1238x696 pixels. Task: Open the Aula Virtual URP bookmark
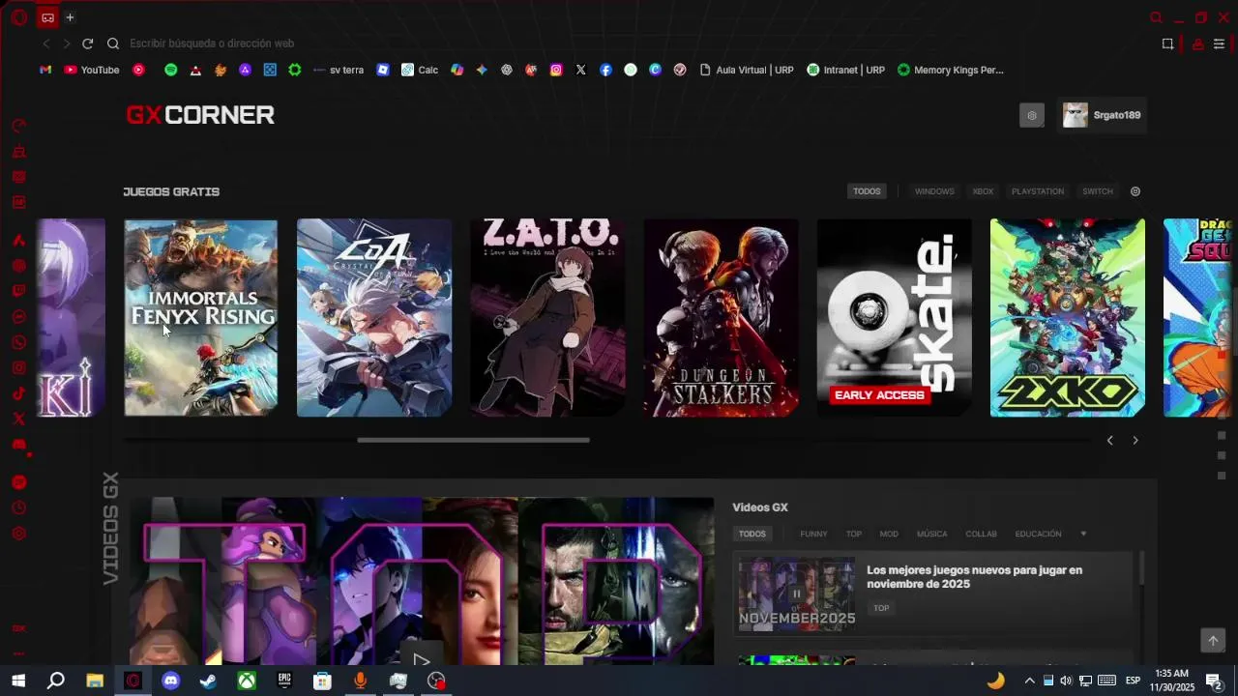coord(746,70)
